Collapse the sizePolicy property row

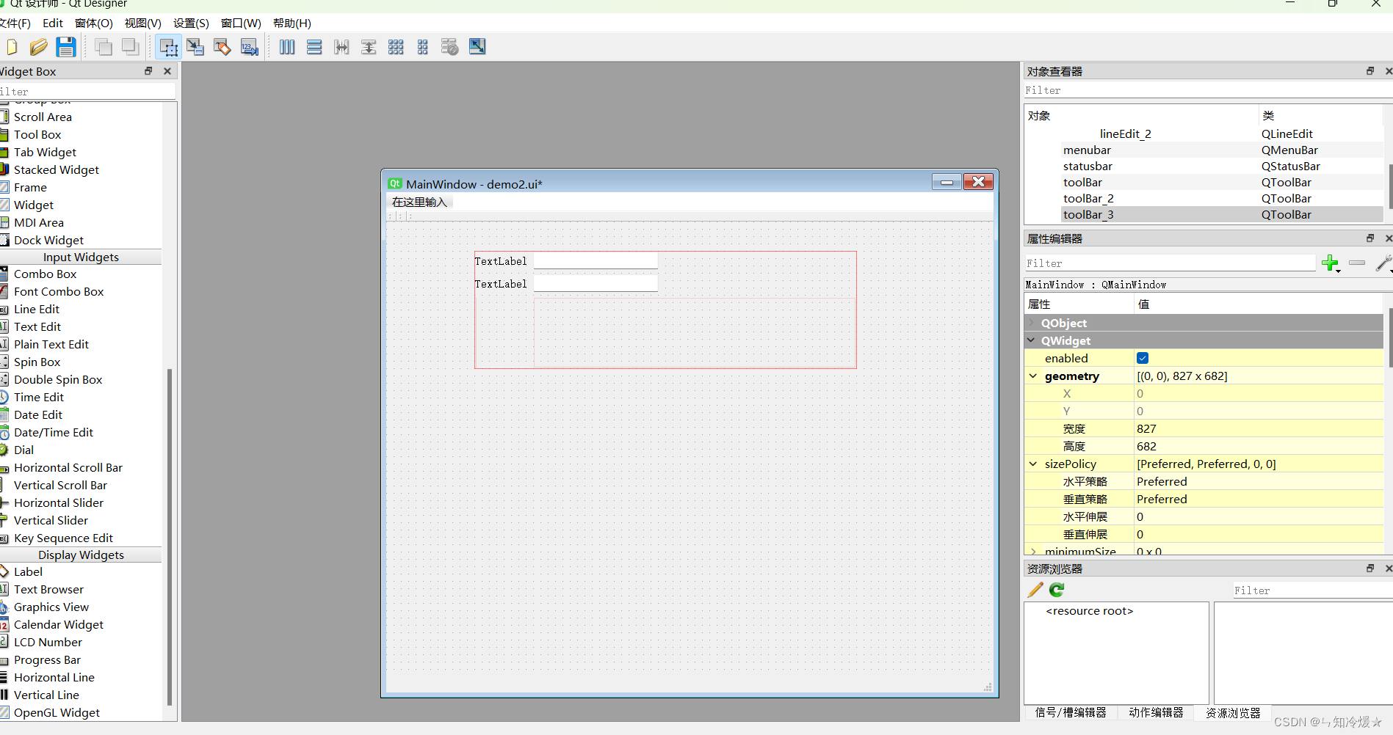click(1033, 464)
